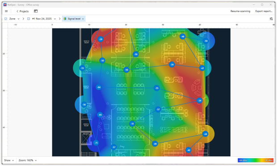The height and width of the screenshot is (166, 277).
Task: Click Resume scanning
Action: pyautogui.click(x=240, y=11)
